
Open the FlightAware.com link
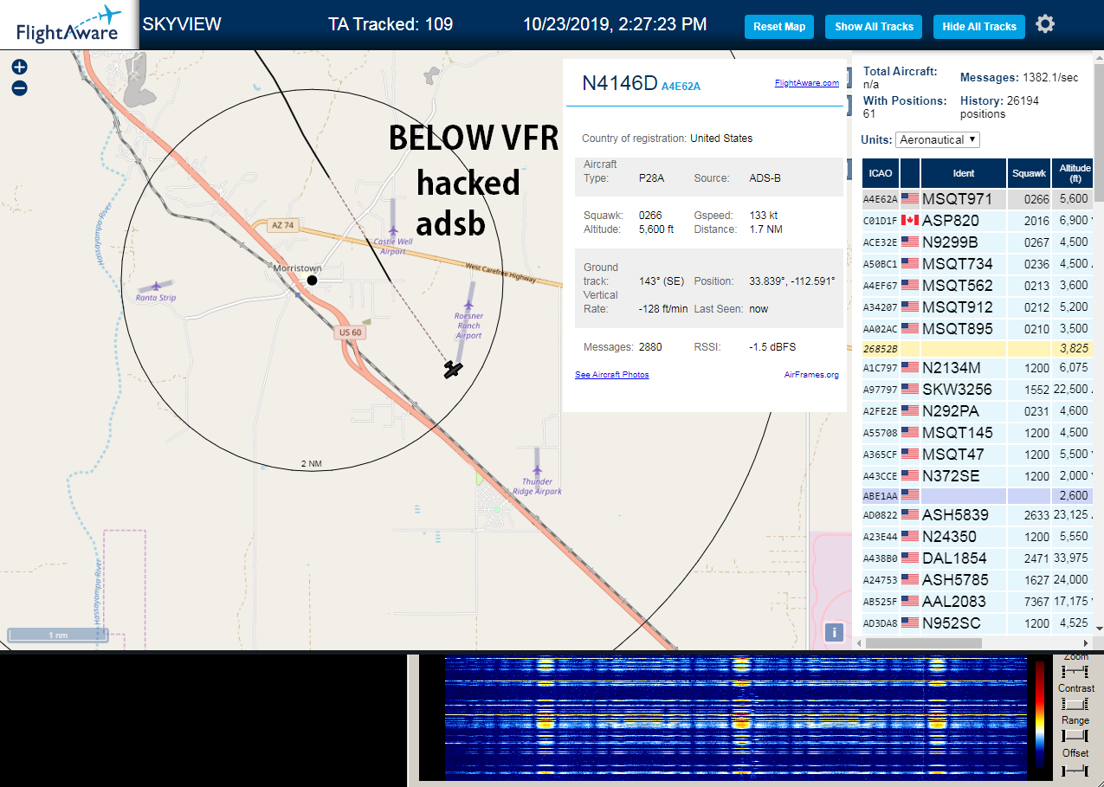click(x=807, y=83)
